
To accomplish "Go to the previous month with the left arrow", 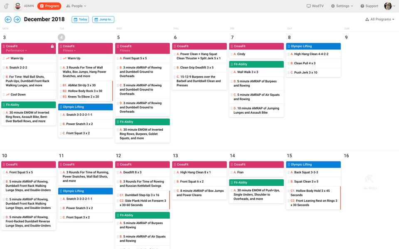I will [8, 20].
